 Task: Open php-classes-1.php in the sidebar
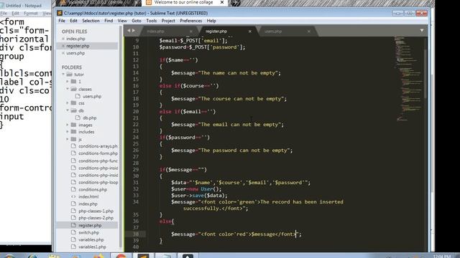pyautogui.click(x=96, y=211)
